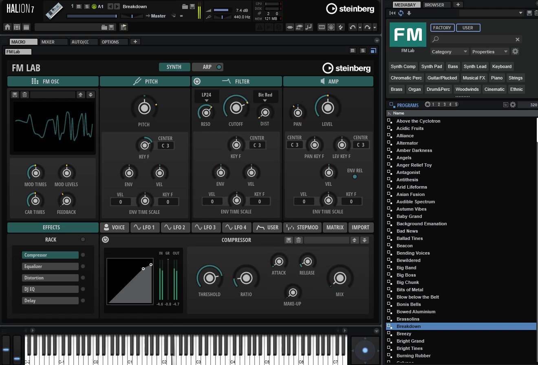Enable the ARP on/off indicator
Screen dimensions: 538x365
[x=219, y=67]
